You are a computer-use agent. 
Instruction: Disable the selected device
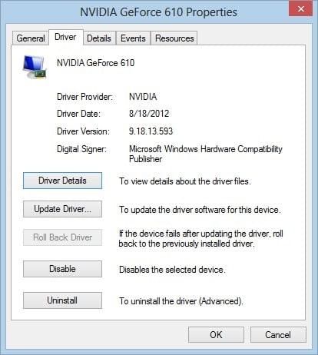(62, 269)
